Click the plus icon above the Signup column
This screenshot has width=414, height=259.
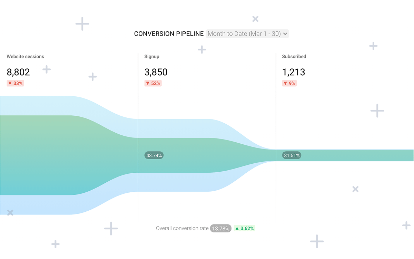[x=201, y=50]
